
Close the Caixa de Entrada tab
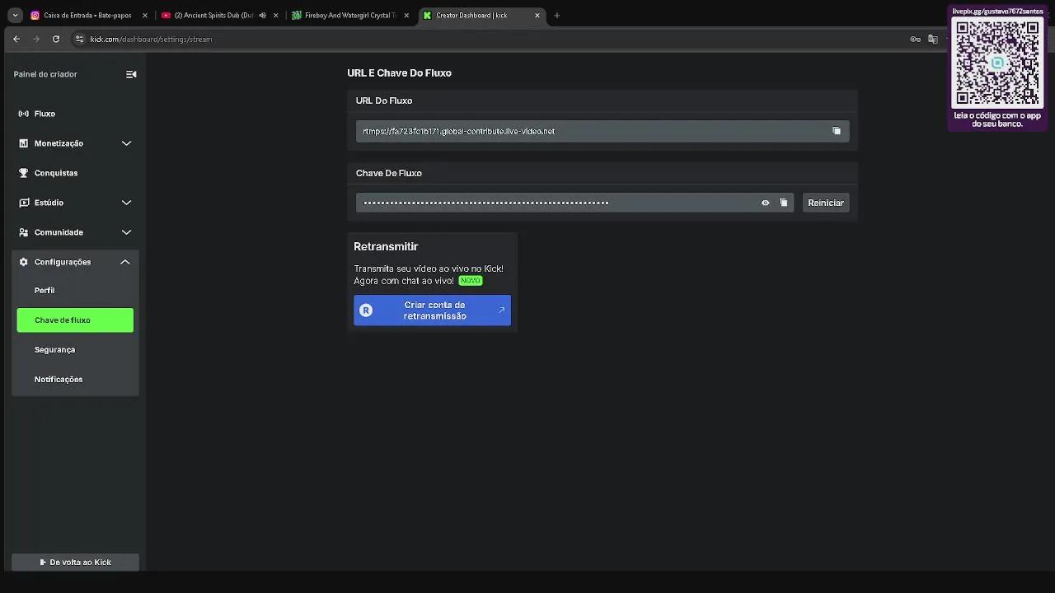coord(145,15)
